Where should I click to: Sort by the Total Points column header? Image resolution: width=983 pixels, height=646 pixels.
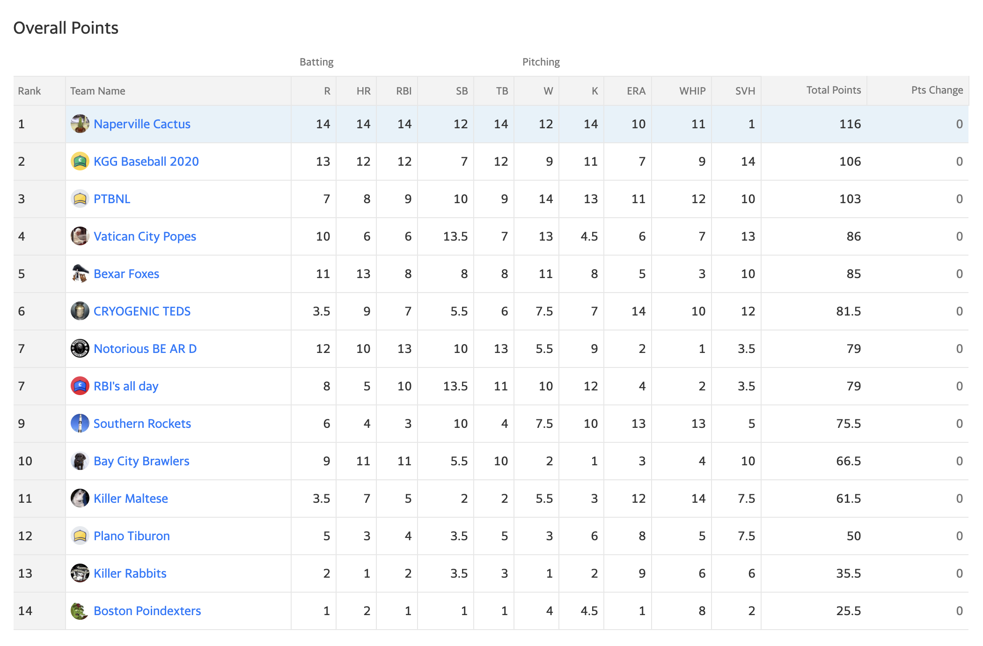coord(834,90)
